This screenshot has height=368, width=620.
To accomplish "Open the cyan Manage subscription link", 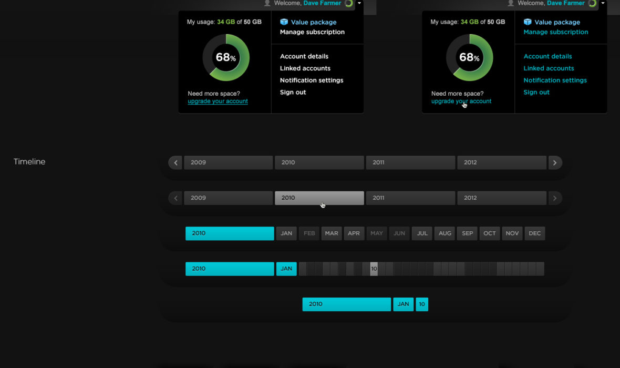I will coord(555,32).
